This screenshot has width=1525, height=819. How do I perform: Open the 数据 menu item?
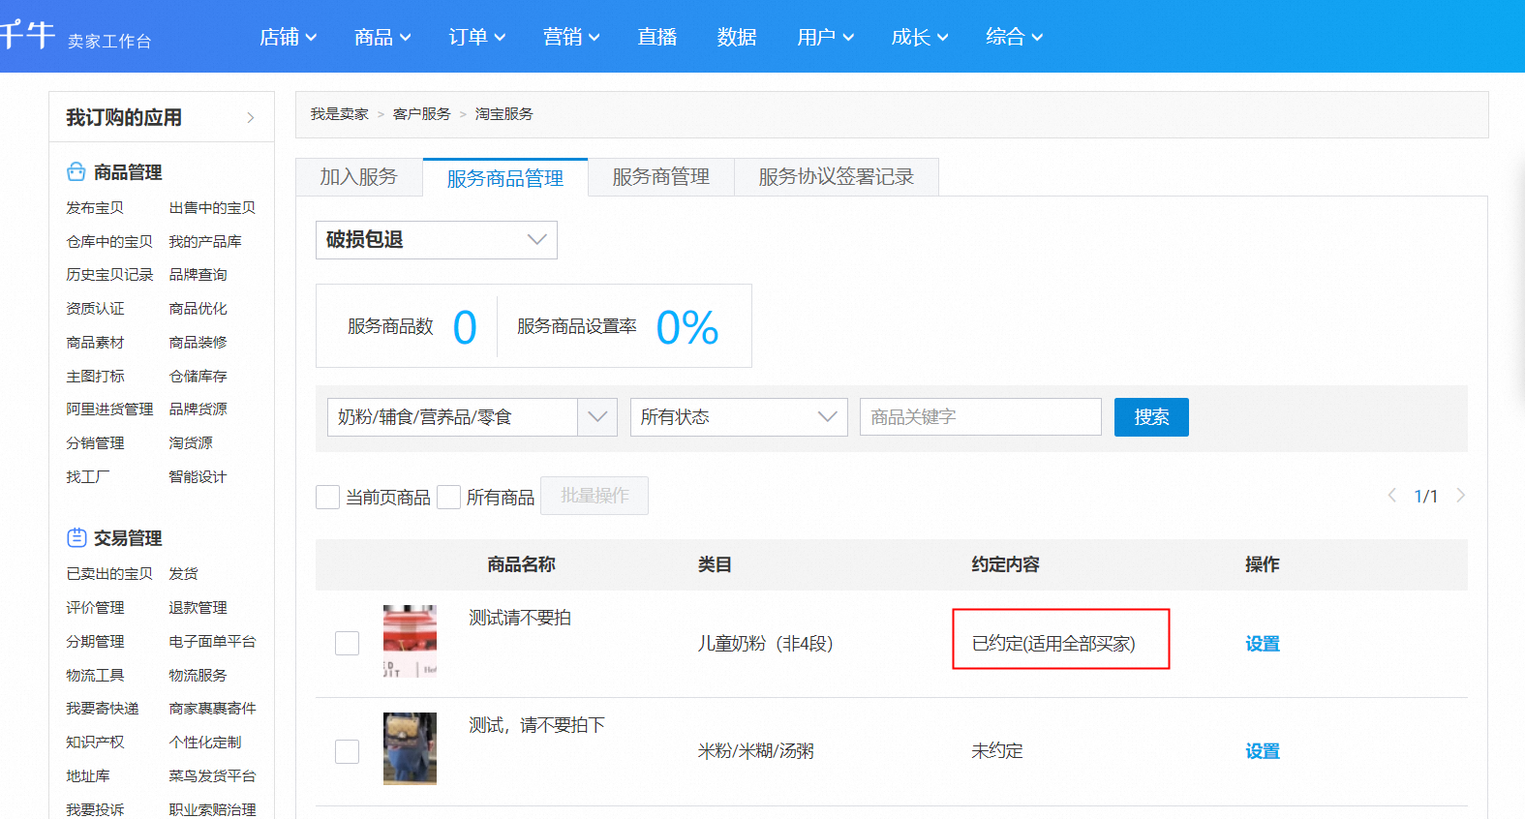click(x=737, y=37)
